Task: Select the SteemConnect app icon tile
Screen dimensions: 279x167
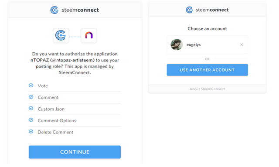Action: point(61,35)
